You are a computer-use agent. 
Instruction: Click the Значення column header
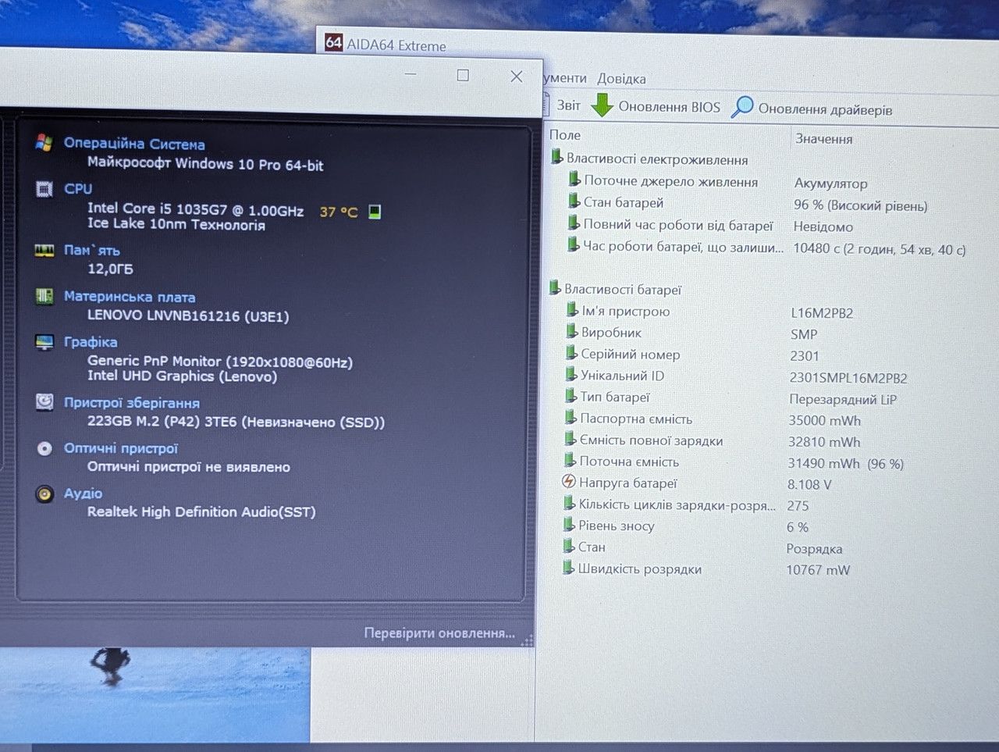(x=823, y=139)
